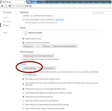
Task: Enable the "Ok Google" voice search checkbox
Action: click(23, 19)
